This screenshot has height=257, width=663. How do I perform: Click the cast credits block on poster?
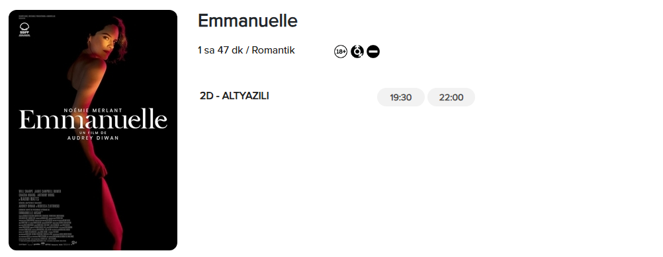[x=40, y=195]
